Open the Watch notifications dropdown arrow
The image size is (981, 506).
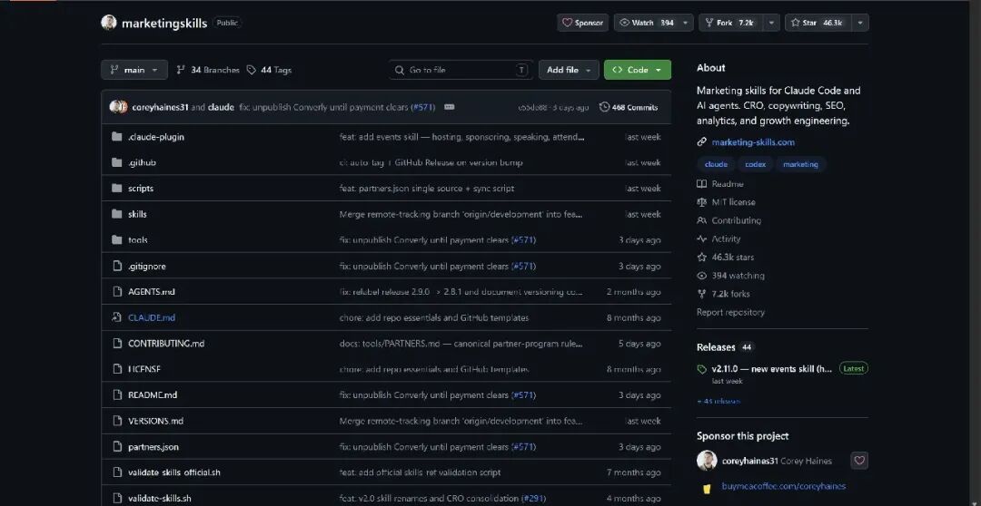pyautogui.click(x=686, y=23)
